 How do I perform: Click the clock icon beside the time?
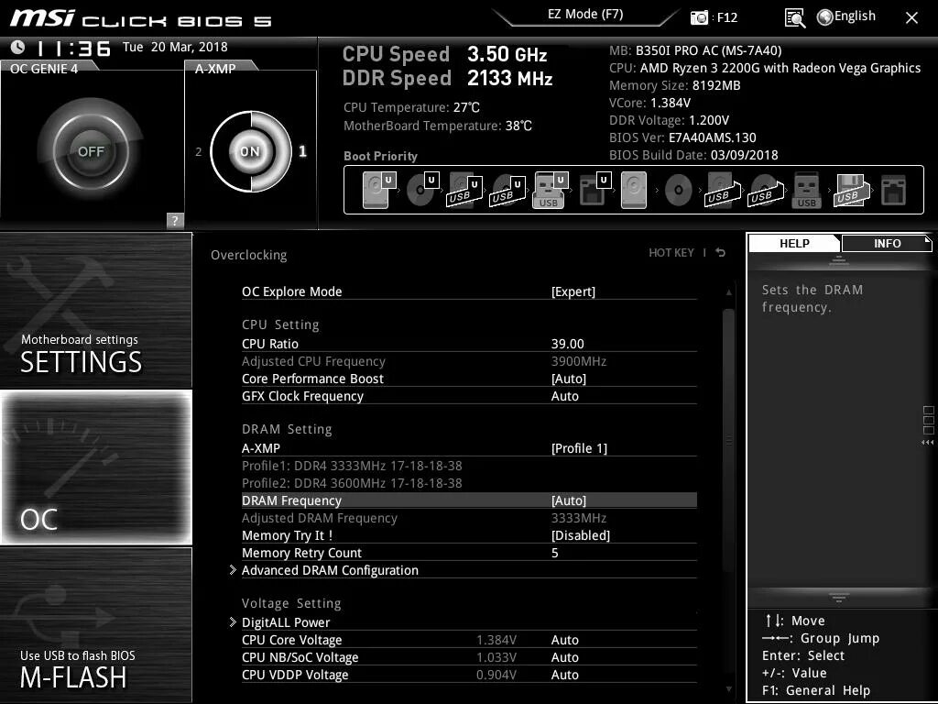[18, 48]
